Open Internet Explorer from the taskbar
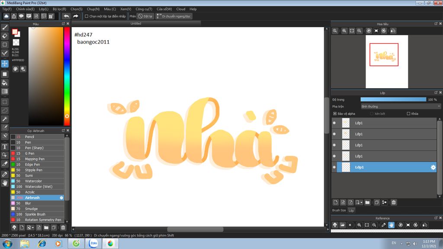The height and width of the screenshot is (249, 443). pos(42,243)
